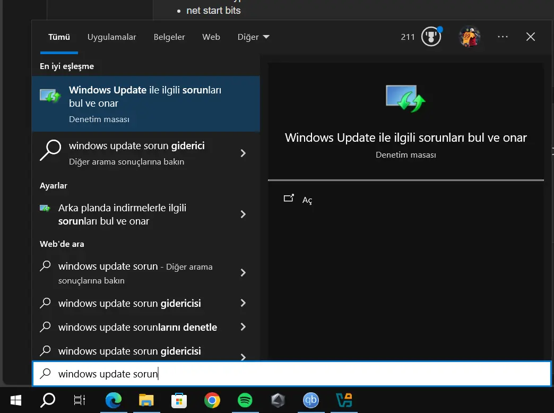Expand arrow for Arka planda indirmelerle result
This screenshot has width=554, height=413.
click(243, 214)
